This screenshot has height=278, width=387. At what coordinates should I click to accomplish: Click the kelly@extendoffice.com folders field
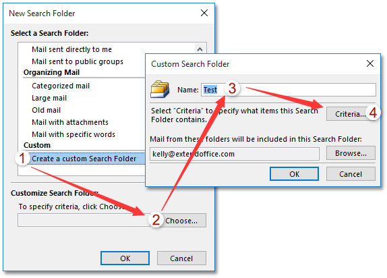click(x=234, y=154)
